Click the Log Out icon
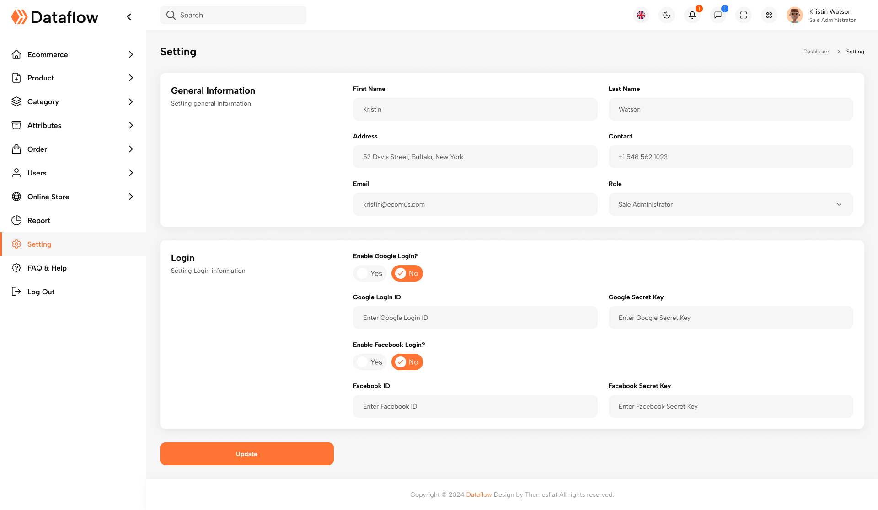 coord(16,292)
